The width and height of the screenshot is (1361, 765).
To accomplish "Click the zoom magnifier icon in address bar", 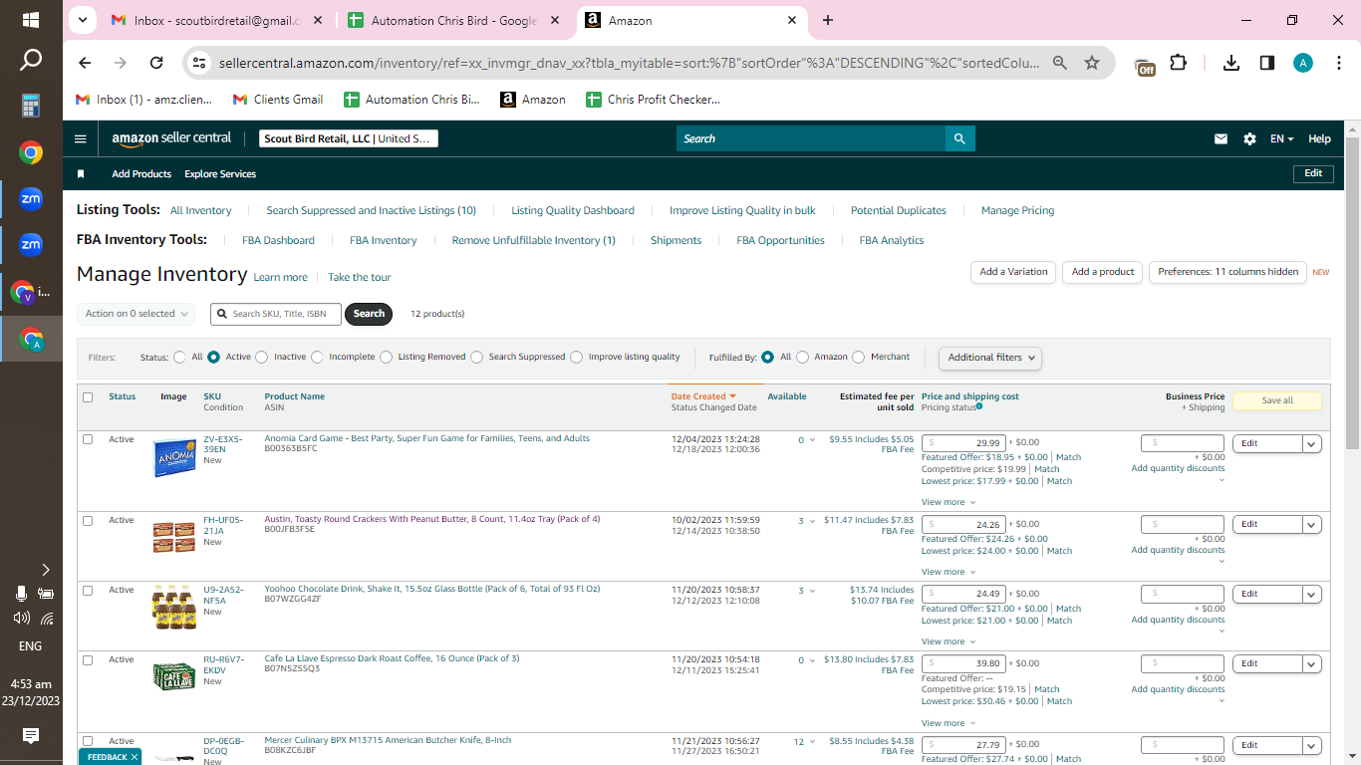I will 1060,63.
